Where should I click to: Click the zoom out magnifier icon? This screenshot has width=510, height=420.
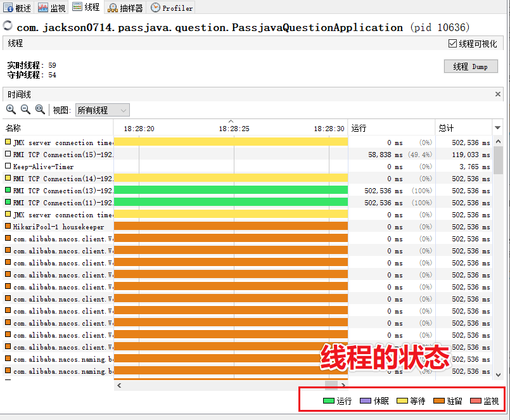pos(25,110)
